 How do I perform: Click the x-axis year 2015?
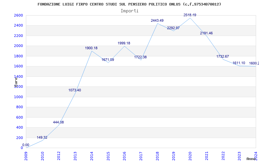tap(108, 156)
